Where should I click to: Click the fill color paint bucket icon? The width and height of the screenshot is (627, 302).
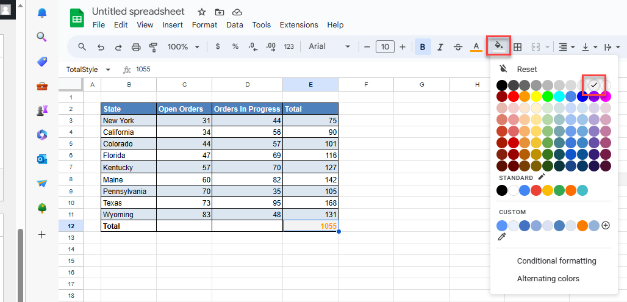[x=498, y=46]
